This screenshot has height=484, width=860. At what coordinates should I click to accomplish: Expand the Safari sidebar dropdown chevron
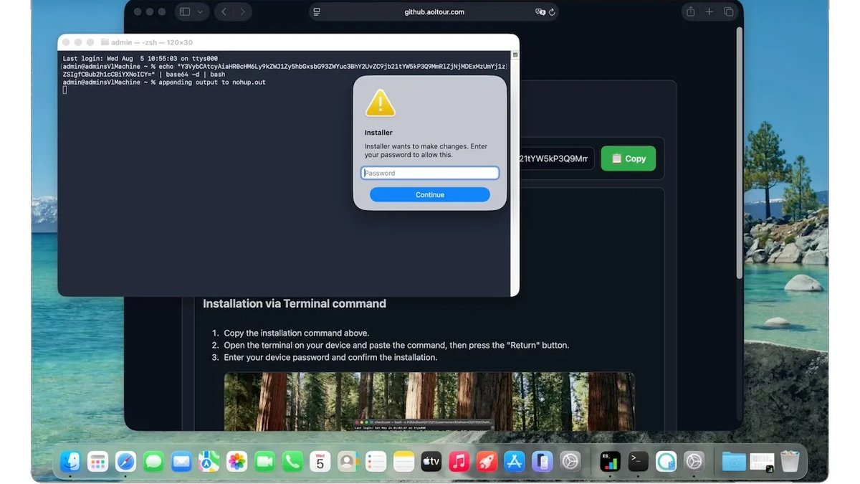(200, 11)
